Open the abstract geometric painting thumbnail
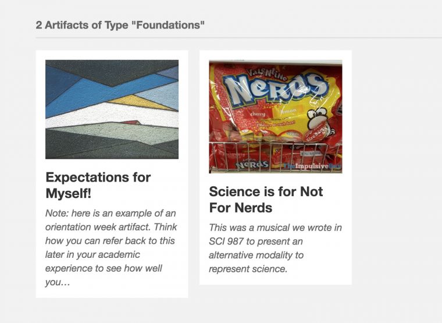The image size is (442, 323). [112, 109]
